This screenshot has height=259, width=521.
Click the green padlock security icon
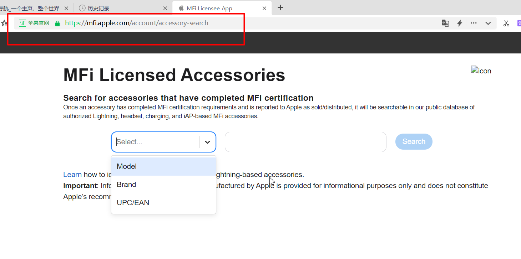click(x=57, y=23)
